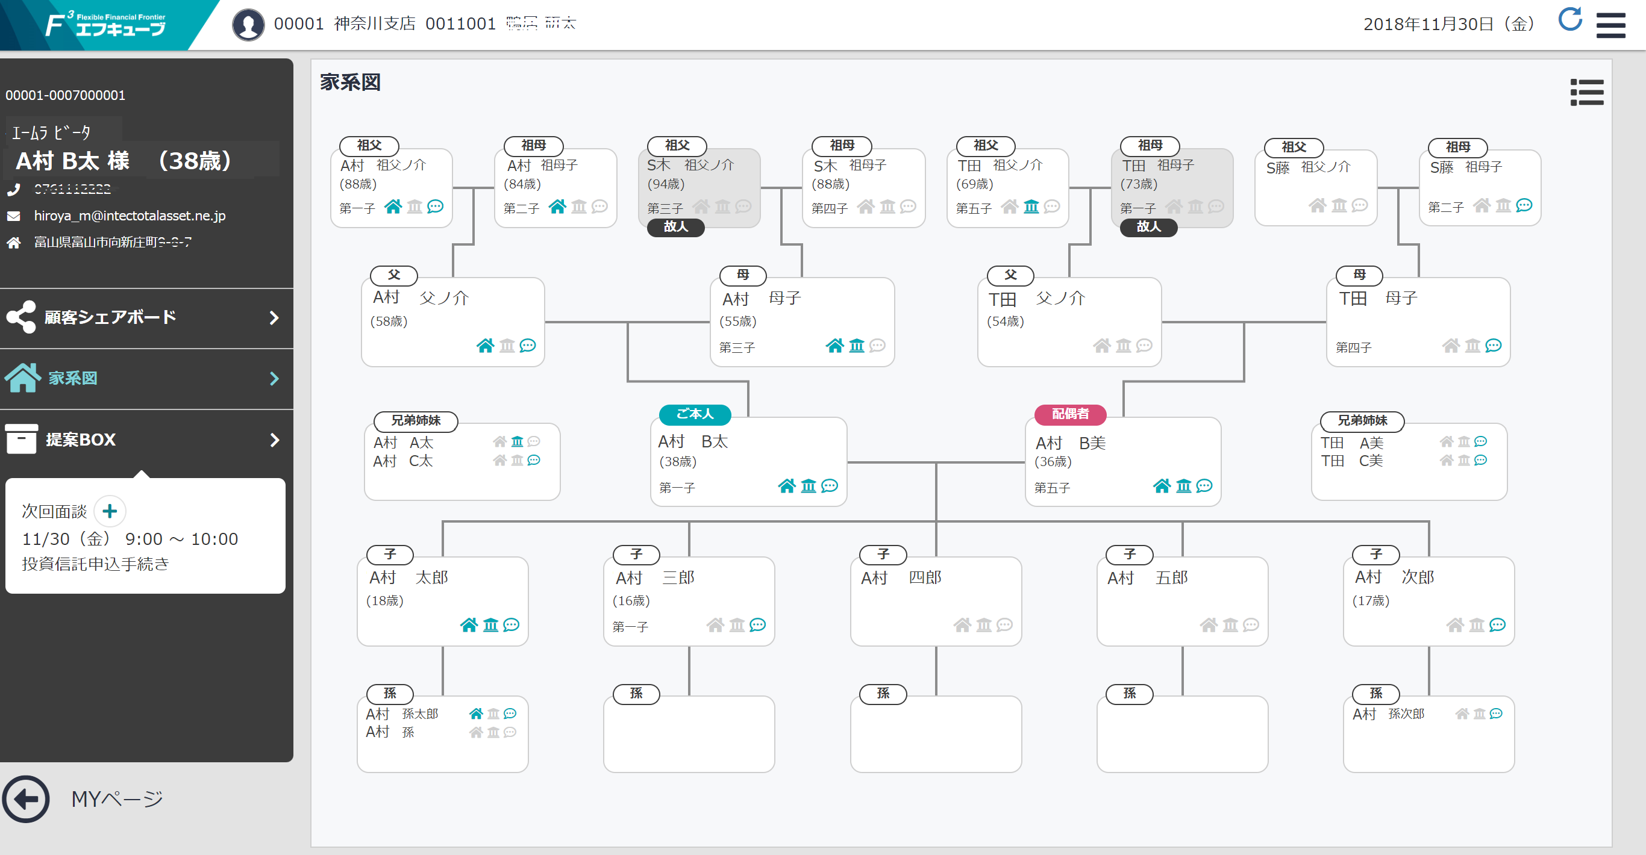Expand 提案BOX menu chevron

coord(274,440)
